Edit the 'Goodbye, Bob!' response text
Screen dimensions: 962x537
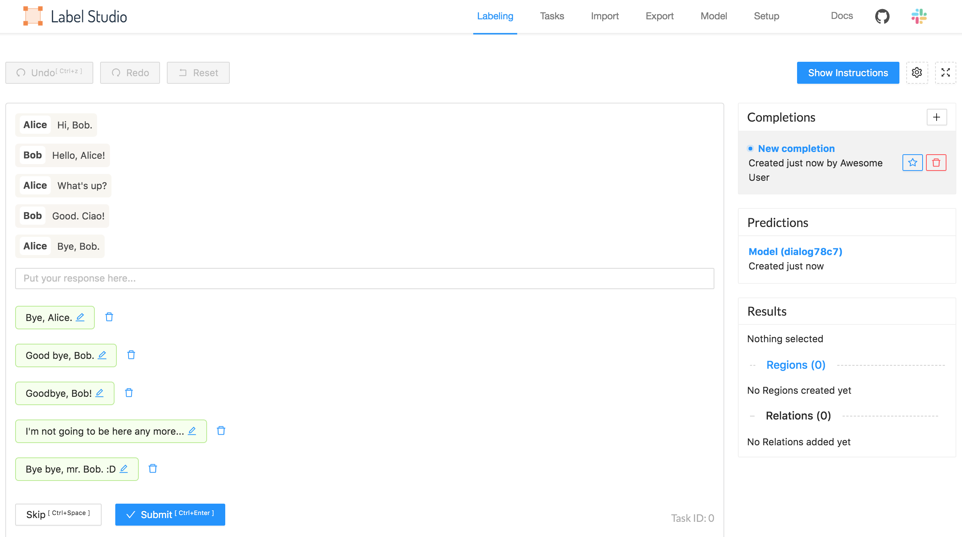point(99,393)
